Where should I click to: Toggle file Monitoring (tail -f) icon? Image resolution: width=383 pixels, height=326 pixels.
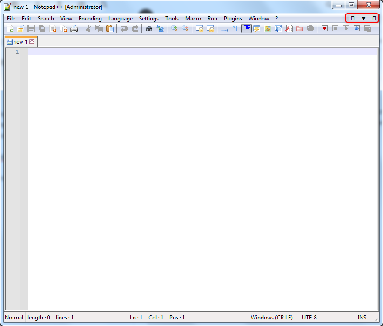(310, 28)
